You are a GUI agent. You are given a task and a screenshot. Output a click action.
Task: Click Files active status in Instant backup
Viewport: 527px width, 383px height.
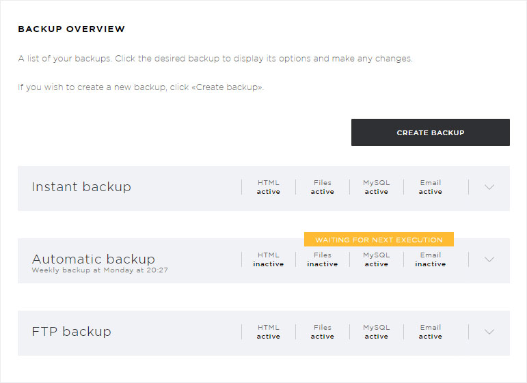click(323, 187)
